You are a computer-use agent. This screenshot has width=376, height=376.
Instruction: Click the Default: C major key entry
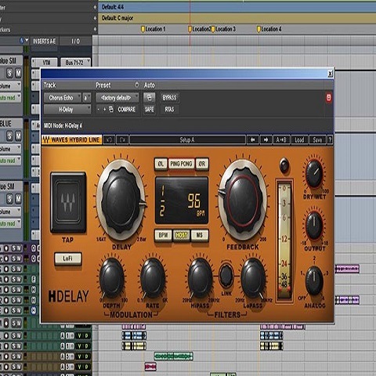point(117,18)
